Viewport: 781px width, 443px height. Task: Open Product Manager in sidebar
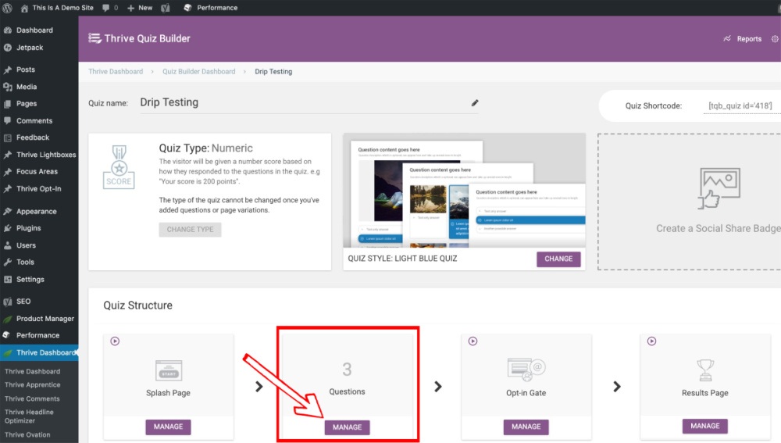45,319
